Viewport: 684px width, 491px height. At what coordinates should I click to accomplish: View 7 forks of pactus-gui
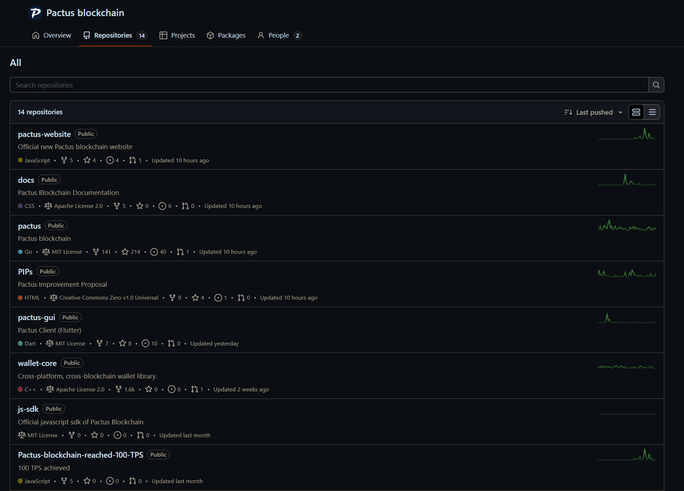click(x=102, y=343)
